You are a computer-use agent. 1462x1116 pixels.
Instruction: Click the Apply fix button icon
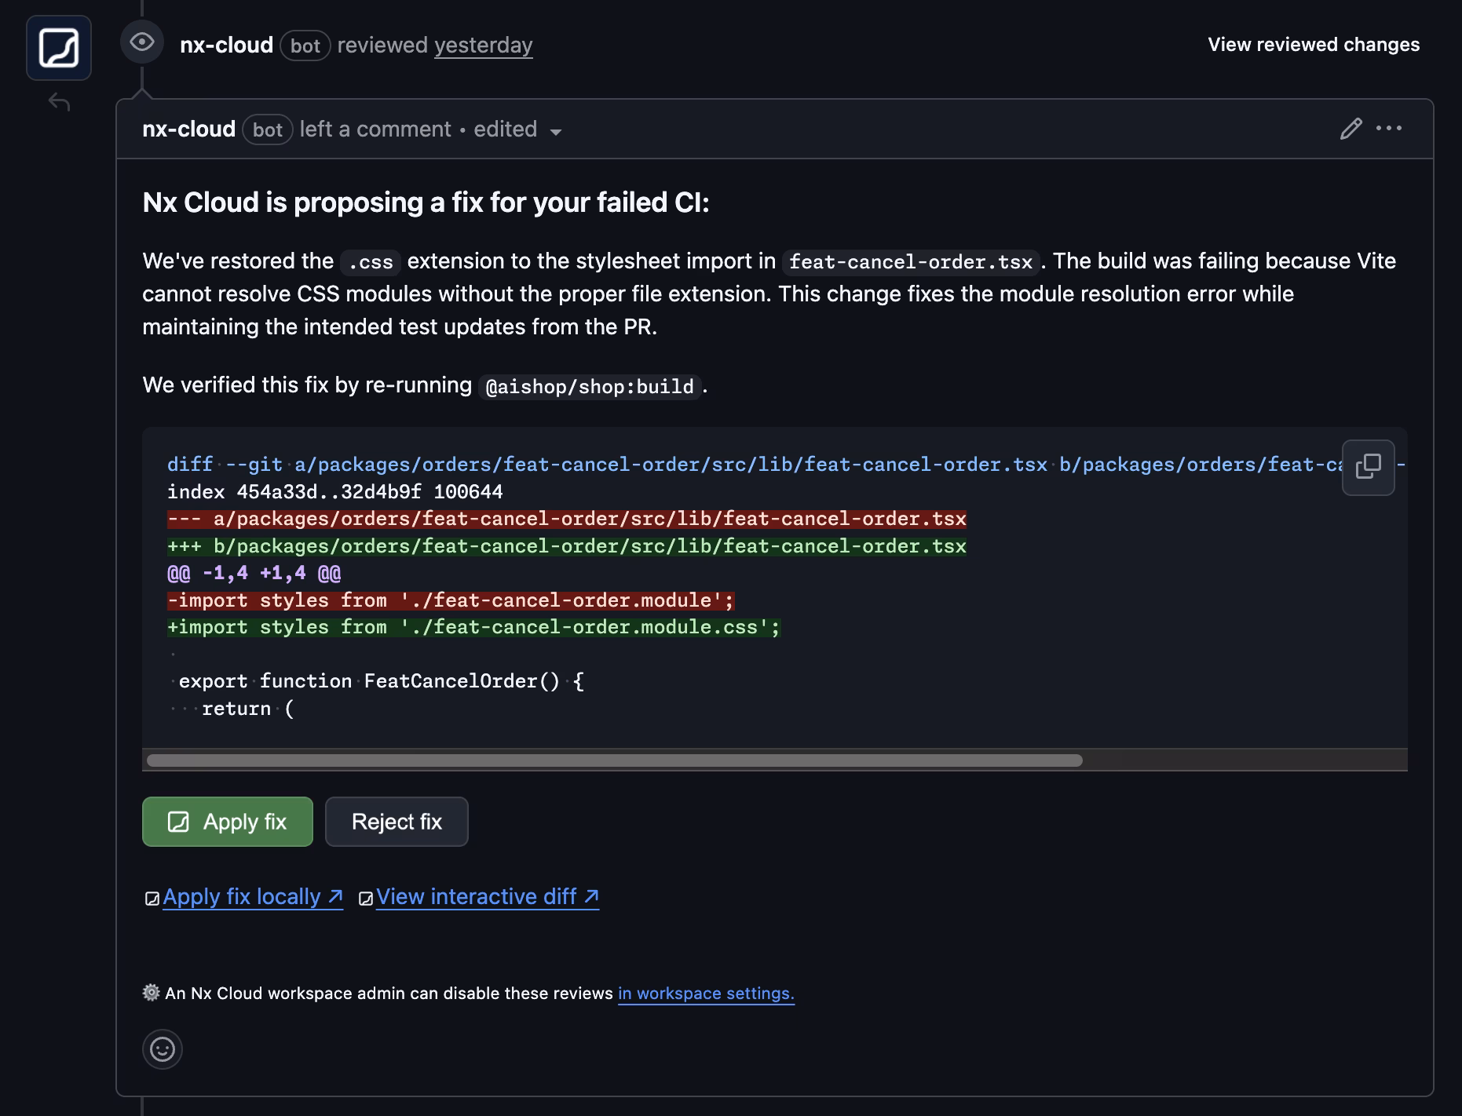(179, 822)
